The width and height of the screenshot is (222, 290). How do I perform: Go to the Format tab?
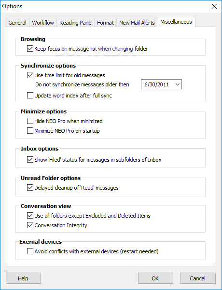(x=105, y=23)
